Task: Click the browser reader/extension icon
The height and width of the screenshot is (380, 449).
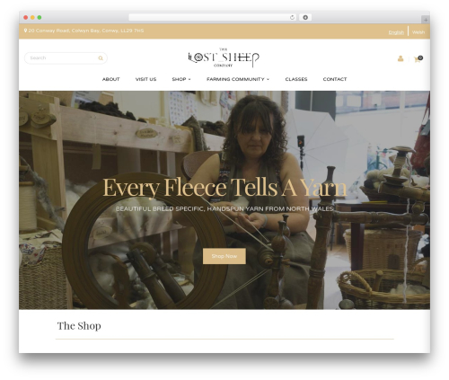Action: point(305,18)
